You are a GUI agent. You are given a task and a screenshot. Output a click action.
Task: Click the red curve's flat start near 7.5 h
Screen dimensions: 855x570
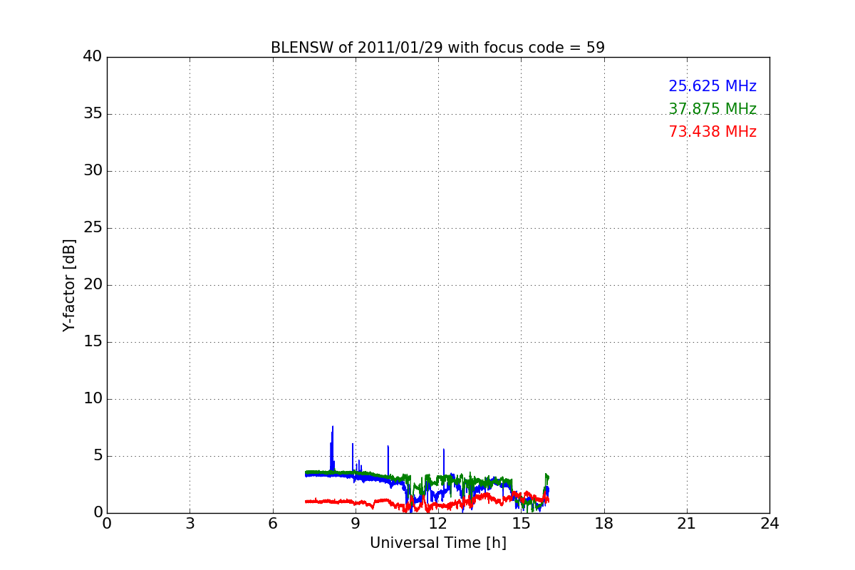coord(314,502)
